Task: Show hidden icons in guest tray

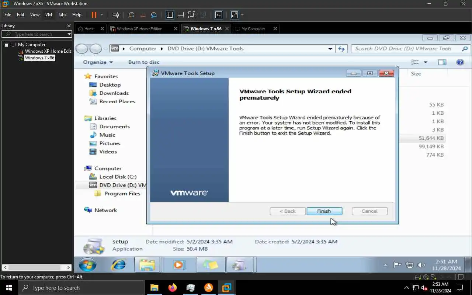Action: pyautogui.click(x=385, y=265)
